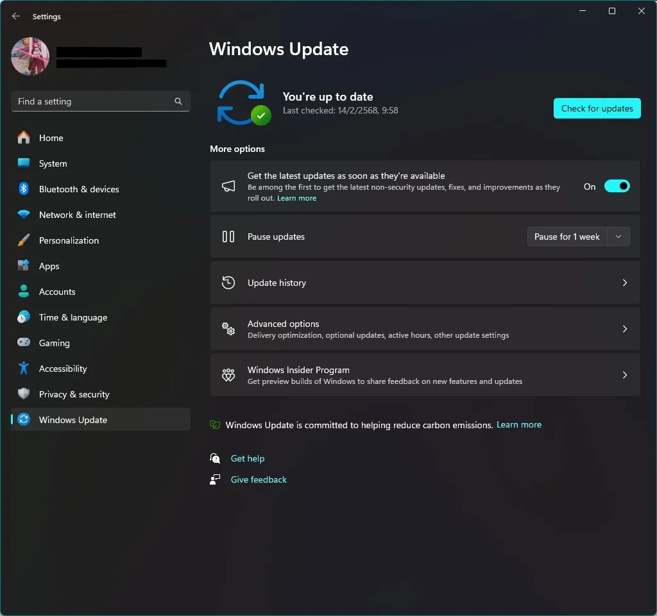Click the megaphone icon for latest updates
Viewport: 657px width, 616px height.
[x=228, y=187]
